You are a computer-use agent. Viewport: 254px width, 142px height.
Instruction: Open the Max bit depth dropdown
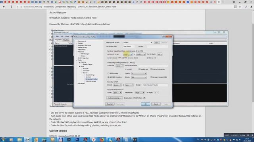pyautogui.click(x=160, y=54)
